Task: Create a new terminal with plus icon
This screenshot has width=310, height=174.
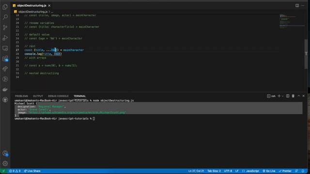Action: 279,96
